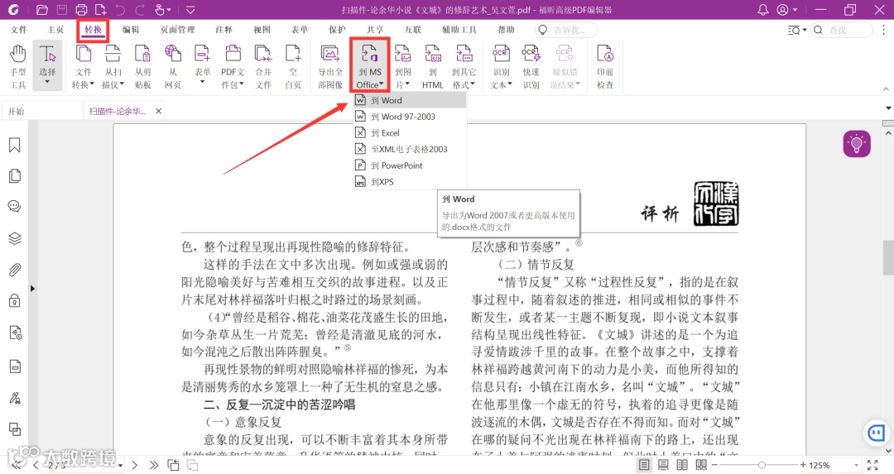Image resolution: width=894 pixels, height=474 pixels.
Task: Click the lightbulb tips button
Action: click(x=857, y=144)
